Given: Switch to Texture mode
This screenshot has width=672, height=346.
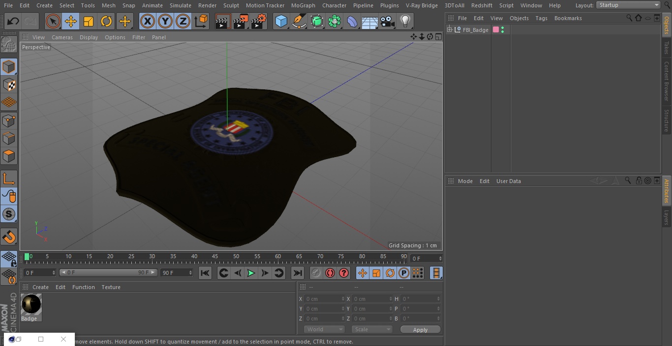Looking at the screenshot, I should coord(9,84).
